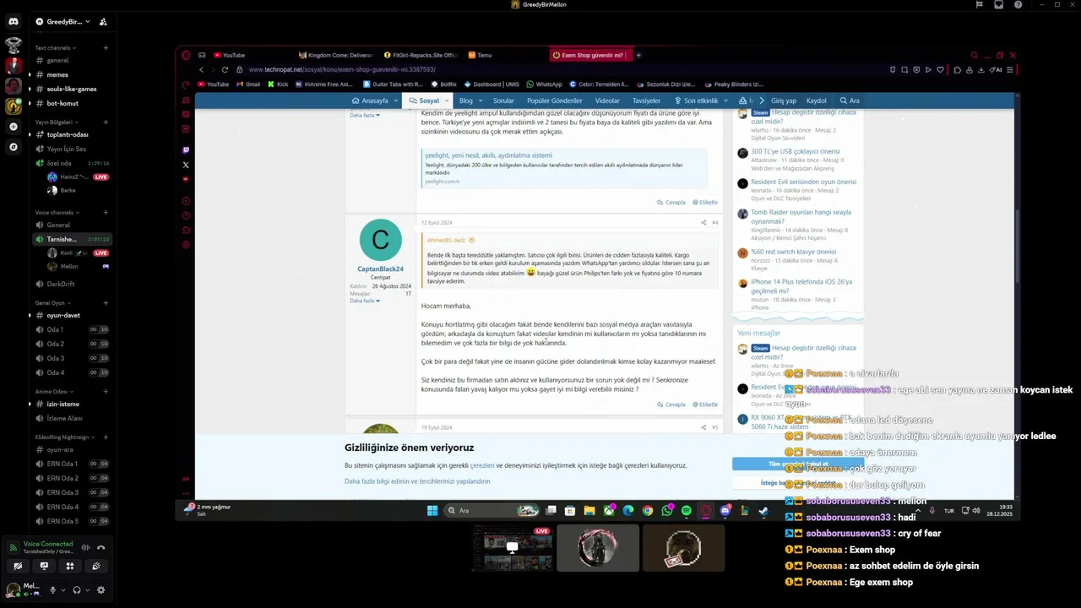
Task: Join DarkDrift voice channel
Action: (71, 284)
